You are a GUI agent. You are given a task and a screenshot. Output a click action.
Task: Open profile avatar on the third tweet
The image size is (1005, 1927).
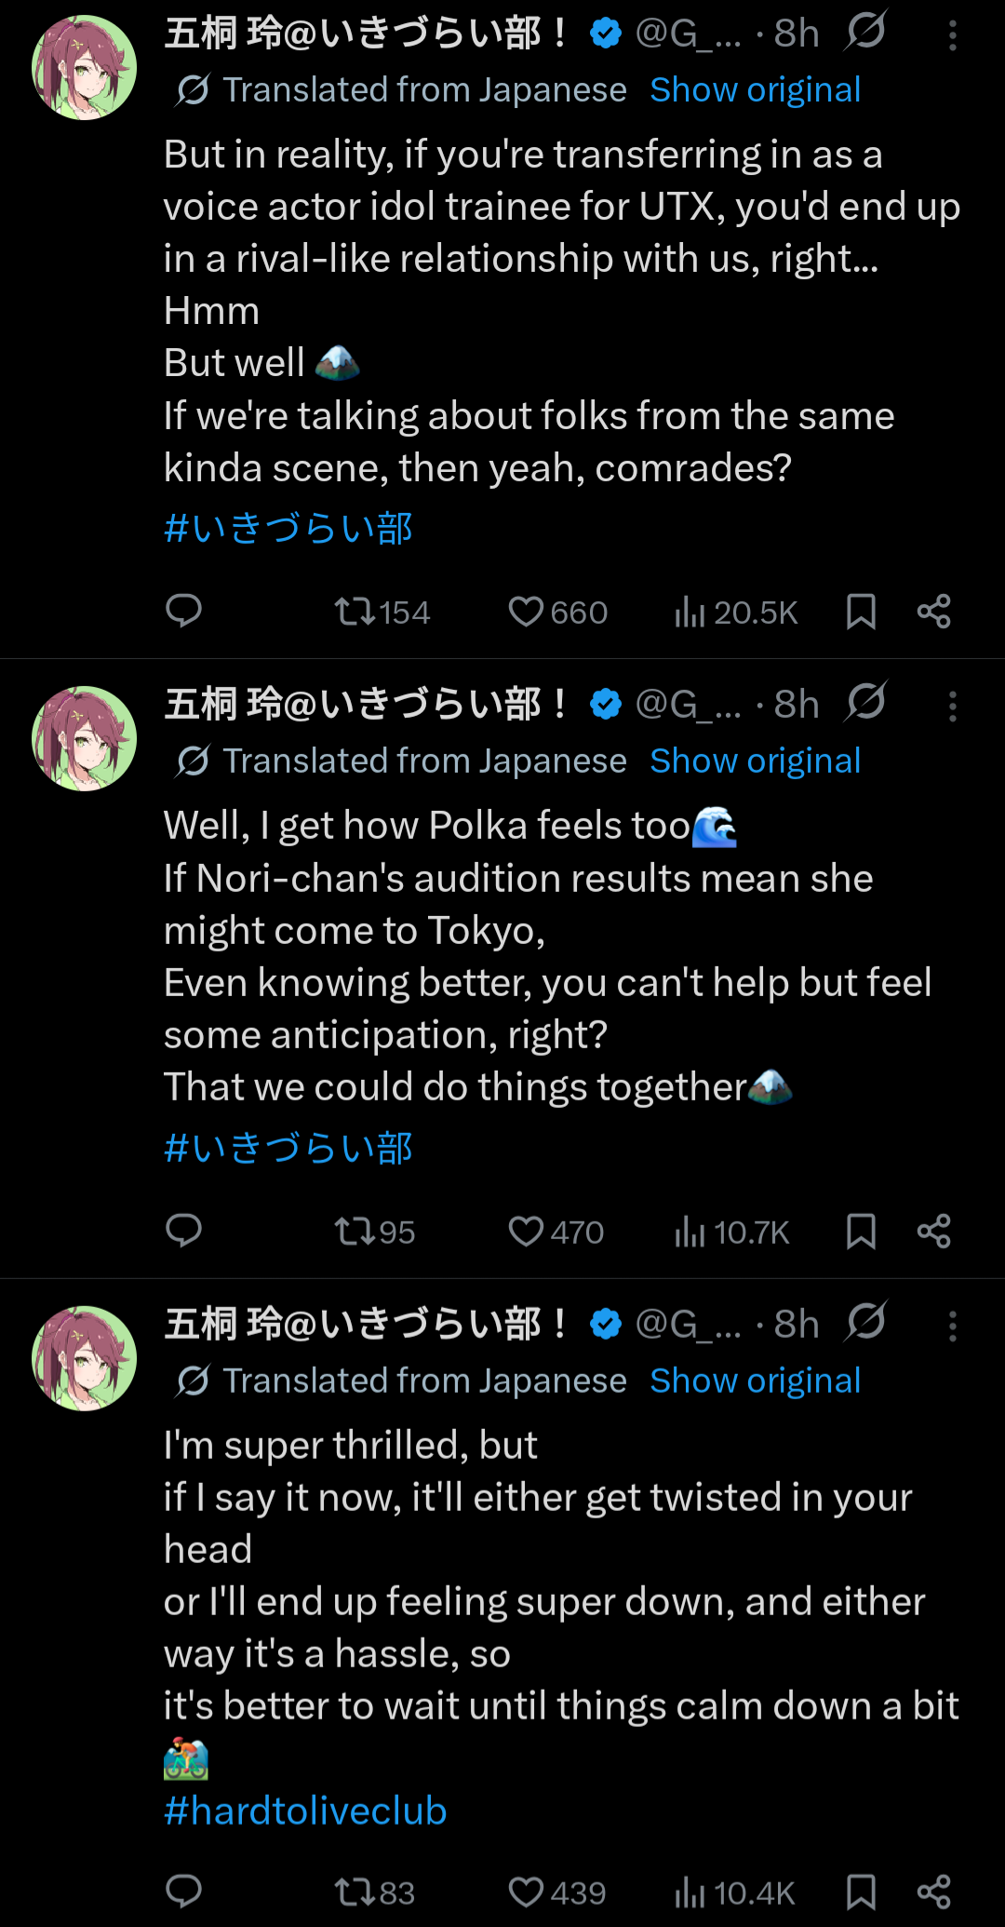84,1358
